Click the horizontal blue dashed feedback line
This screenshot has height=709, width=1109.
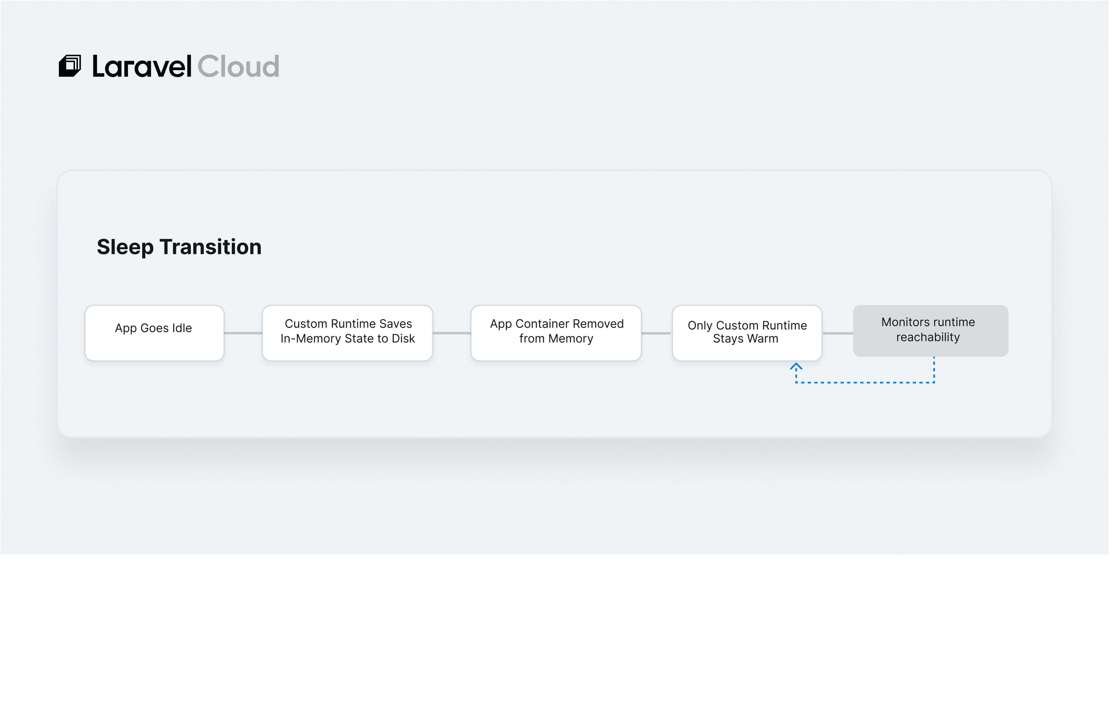pos(865,383)
